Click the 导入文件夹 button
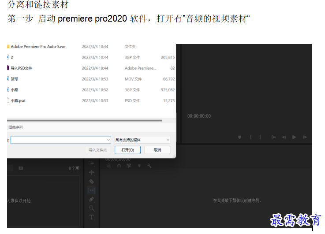The image size is (325, 234). click(98, 150)
